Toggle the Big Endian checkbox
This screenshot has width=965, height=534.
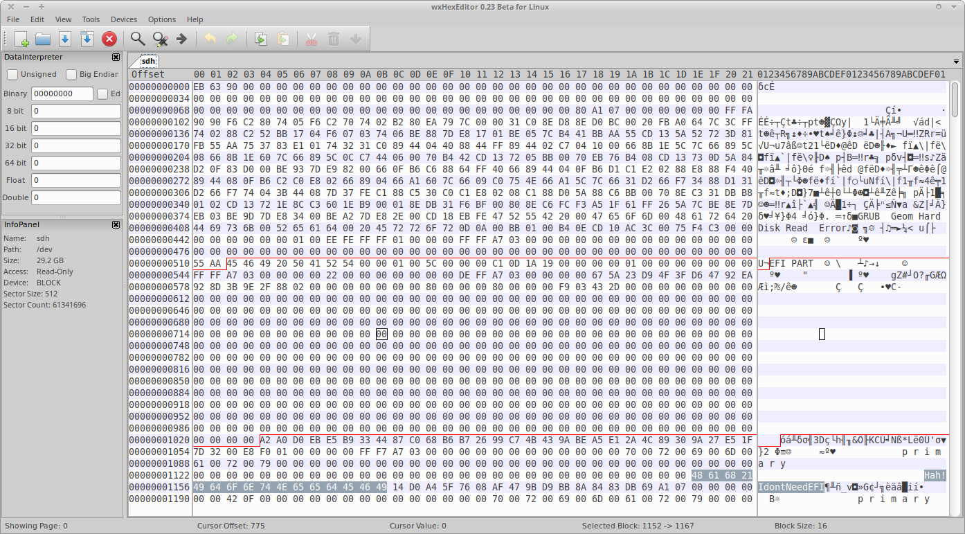click(x=71, y=74)
